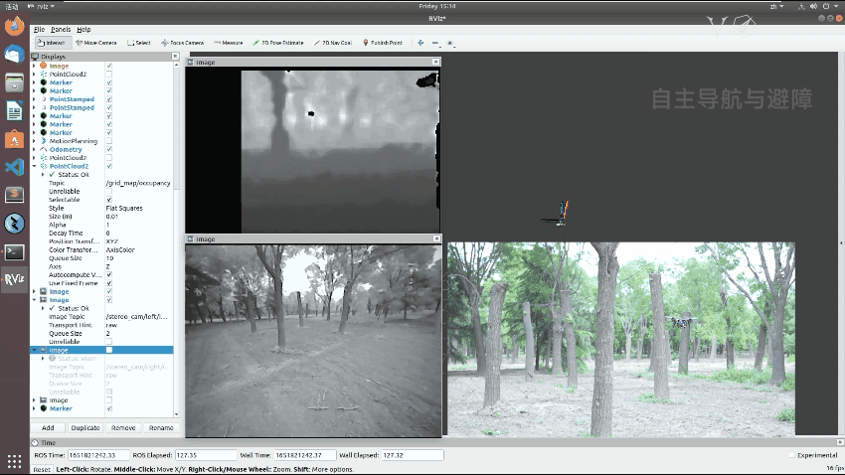Launch Firefox from the dock
This screenshot has height=475, width=845.
click(x=14, y=27)
